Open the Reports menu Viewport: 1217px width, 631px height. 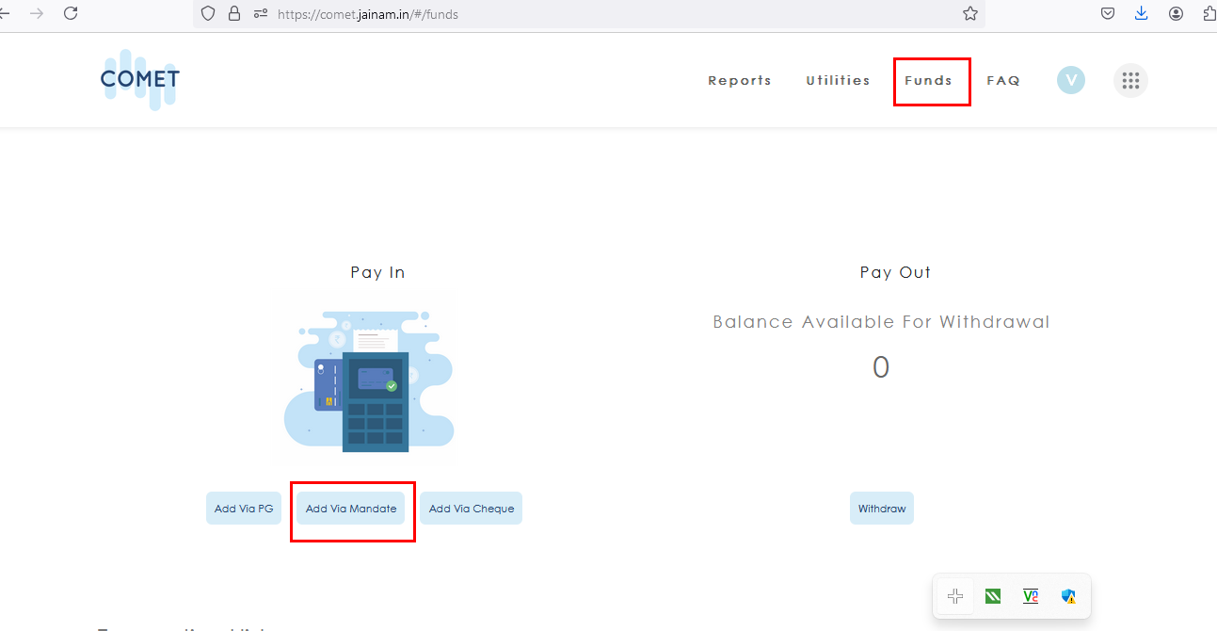(x=739, y=81)
